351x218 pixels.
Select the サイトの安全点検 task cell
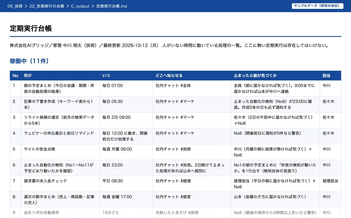click(61, 152)
